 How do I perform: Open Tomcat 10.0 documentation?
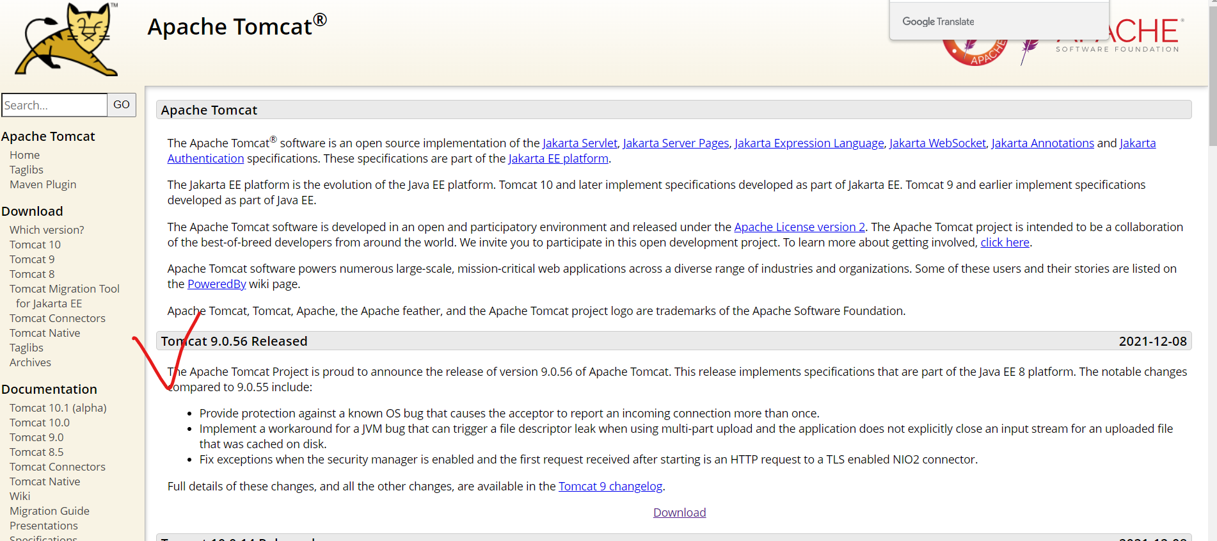click(40, 423)
